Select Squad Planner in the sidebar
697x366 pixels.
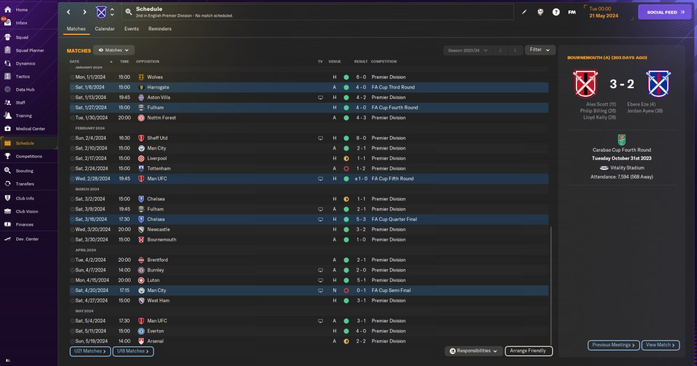pyautogui.click(x=29, y=51)
